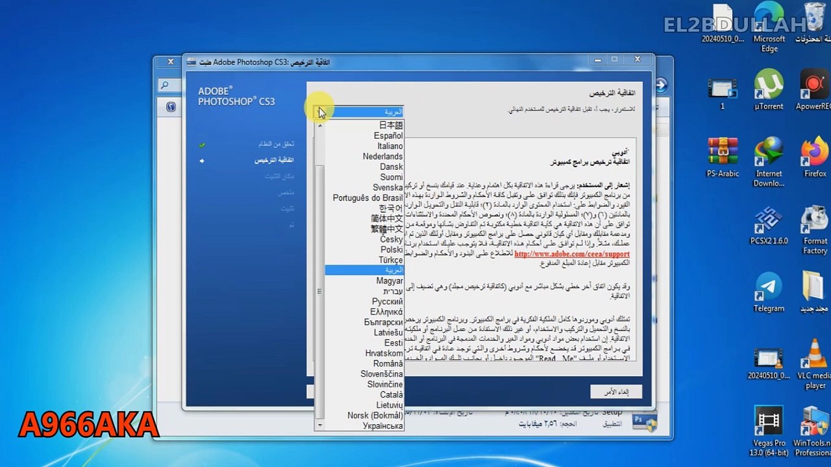Click the help icon in background window
Image resolution: width=831 pixels, height=467 pixels.
click(171, 107)
